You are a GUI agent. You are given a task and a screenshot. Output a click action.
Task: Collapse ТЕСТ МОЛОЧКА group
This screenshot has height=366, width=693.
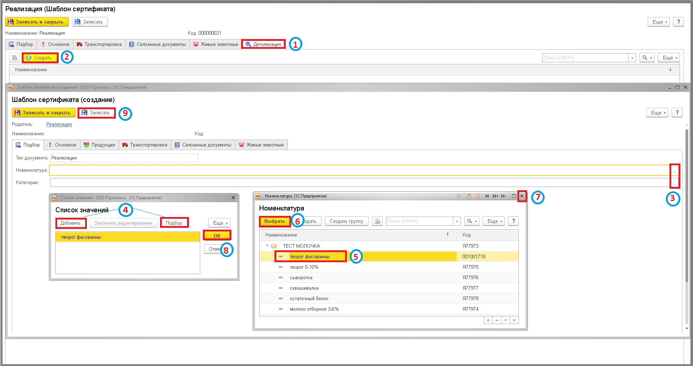coord(267,246)
